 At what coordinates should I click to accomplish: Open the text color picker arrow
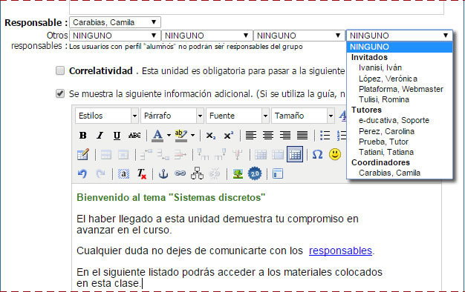tap(169, 136)
